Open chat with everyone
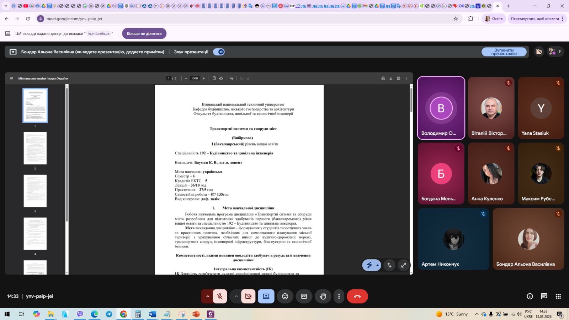Screen dimensions: 569x320 pyautogui.click(x=544, y=296)
